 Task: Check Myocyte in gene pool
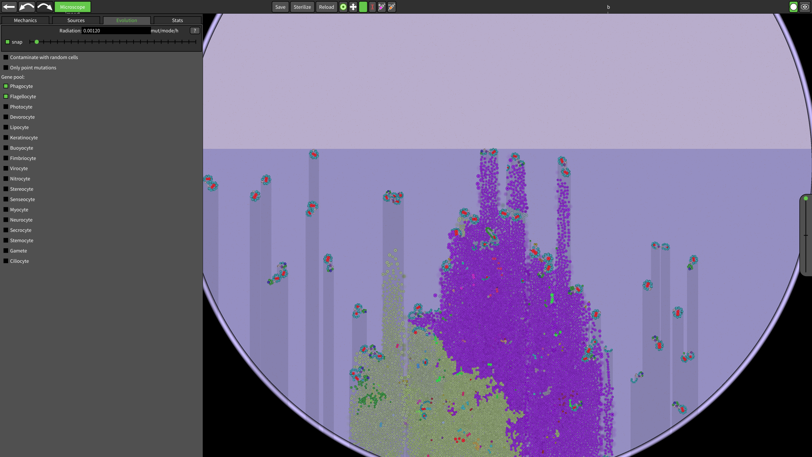coord(6,209)
